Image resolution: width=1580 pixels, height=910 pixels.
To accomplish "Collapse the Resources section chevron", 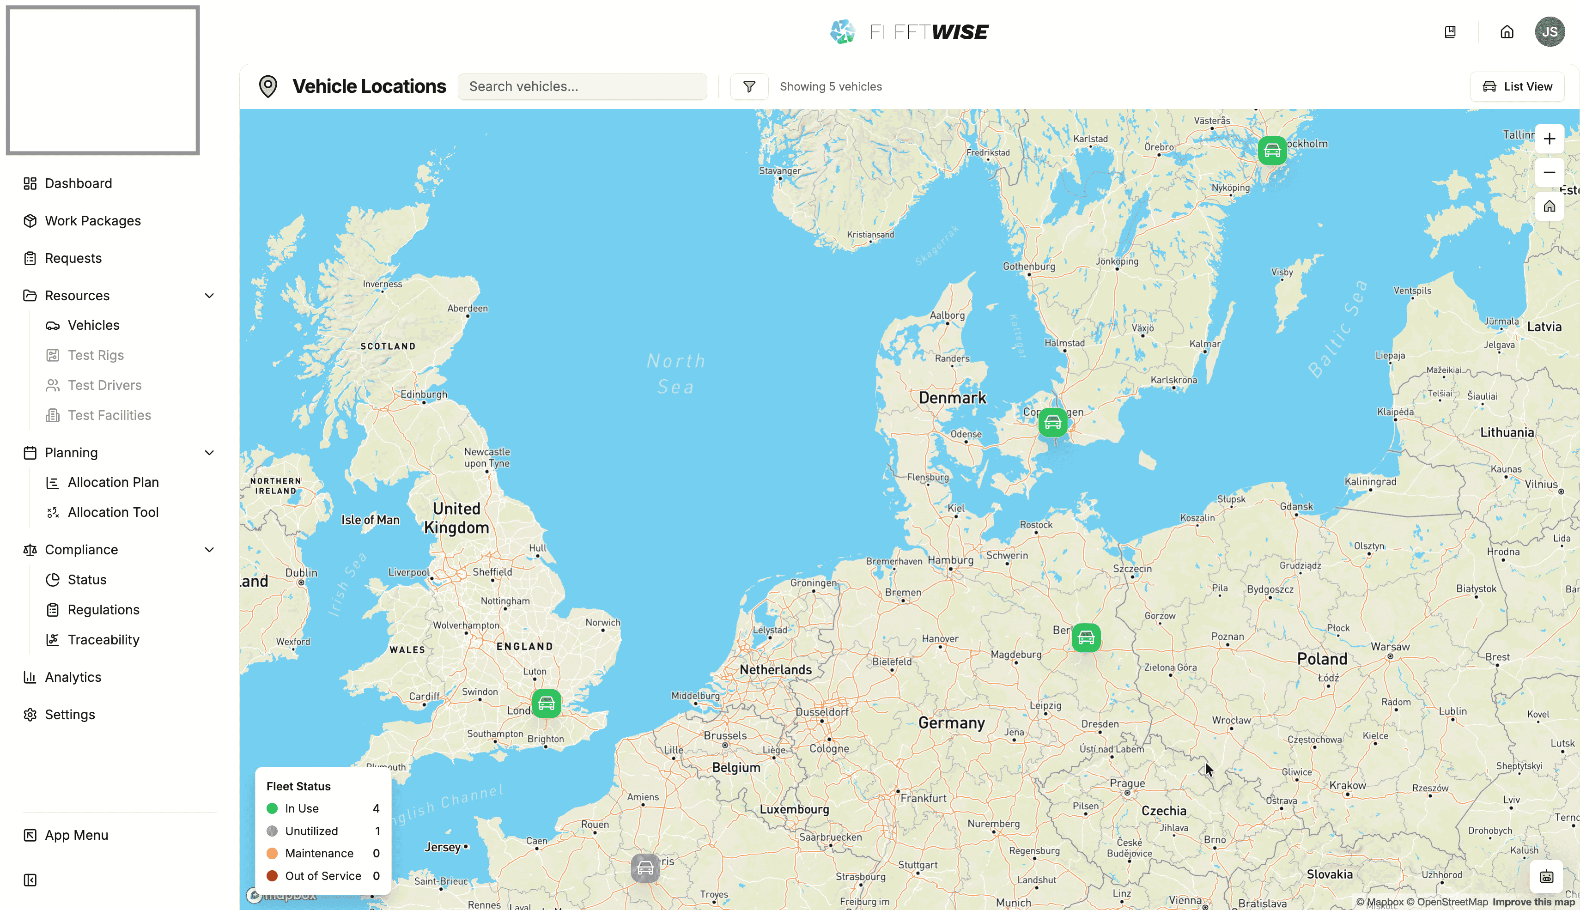I will pos(209,296).
